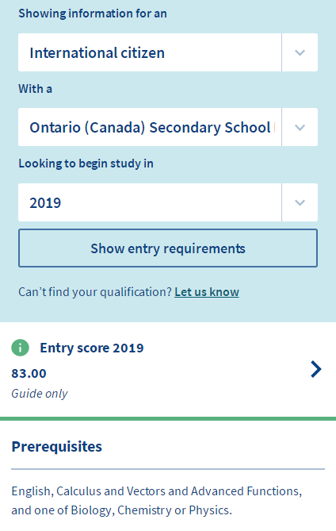The image size is (336, 531).
Task: Click the Prerequisites heading
Action: coord(57,447)
